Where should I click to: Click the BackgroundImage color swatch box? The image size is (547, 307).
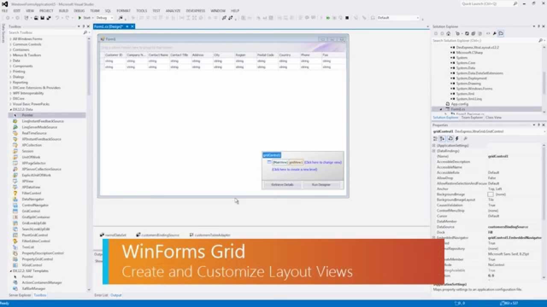[491, 194]
